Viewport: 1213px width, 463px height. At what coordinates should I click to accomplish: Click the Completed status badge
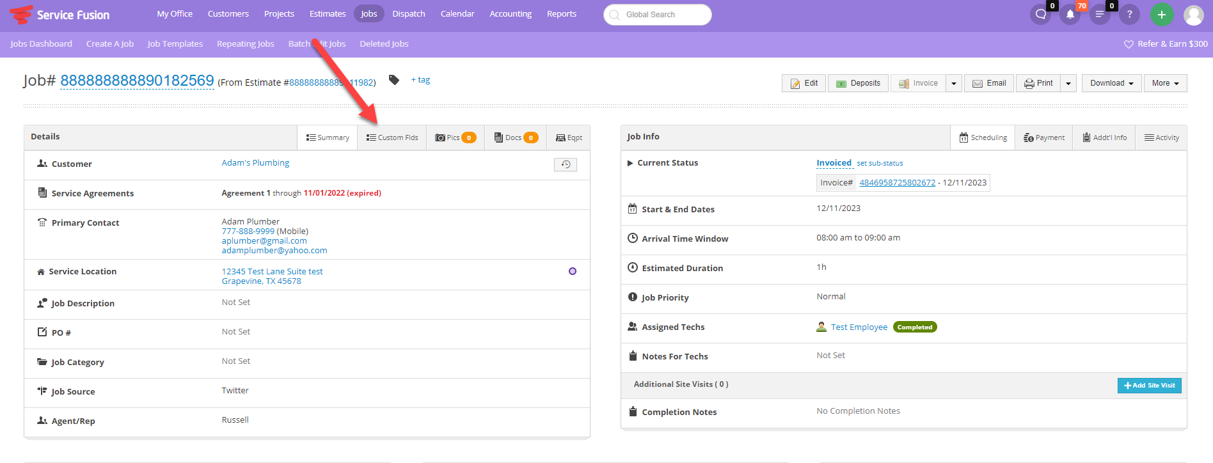[915, 327]
